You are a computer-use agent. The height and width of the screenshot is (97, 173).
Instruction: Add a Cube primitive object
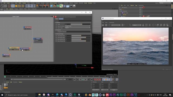tap(51, 6)
